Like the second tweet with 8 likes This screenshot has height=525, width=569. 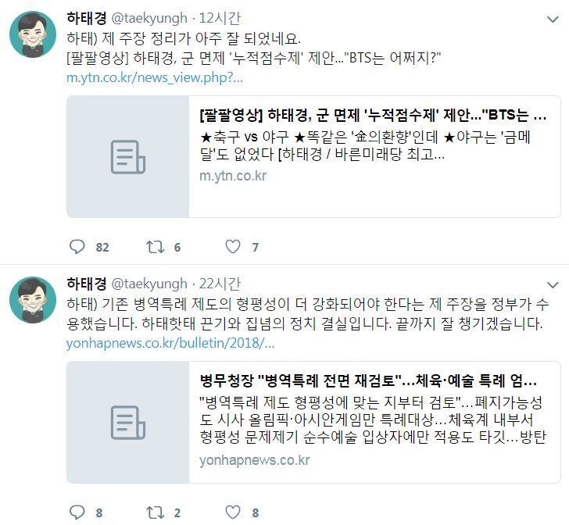233,512
